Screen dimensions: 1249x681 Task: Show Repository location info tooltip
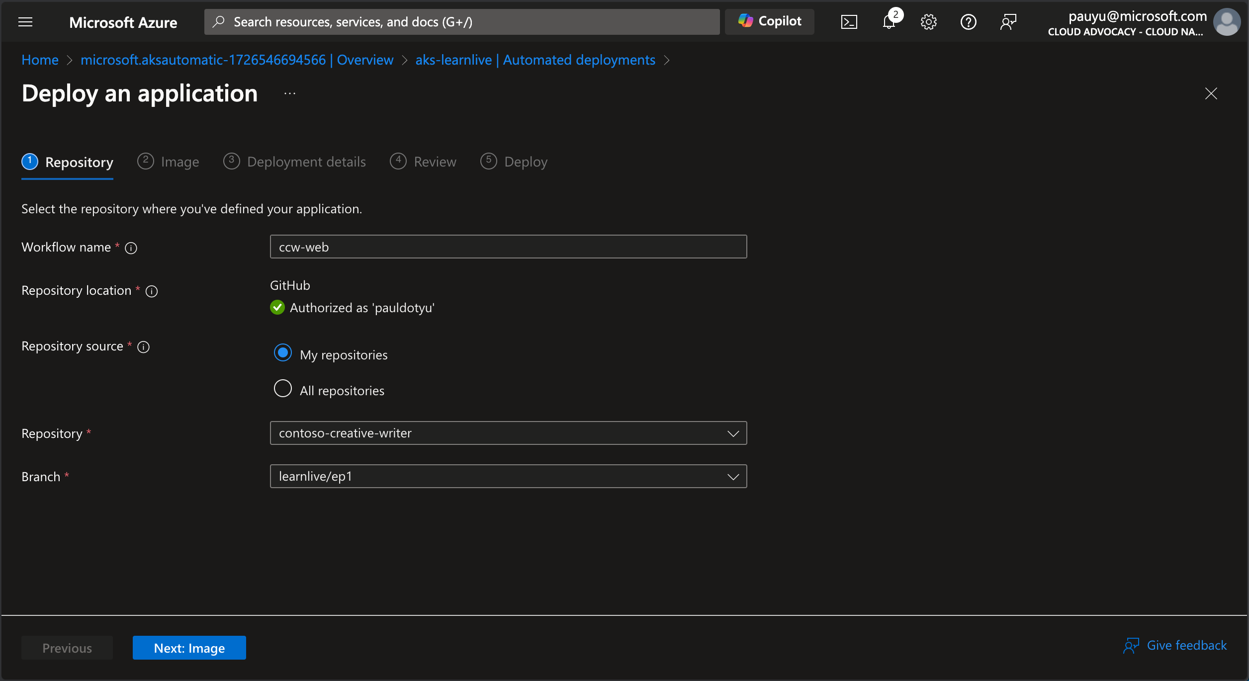152,291
